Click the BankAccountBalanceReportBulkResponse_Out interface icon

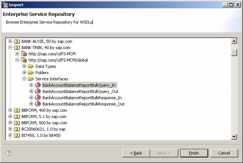[38, 104]
